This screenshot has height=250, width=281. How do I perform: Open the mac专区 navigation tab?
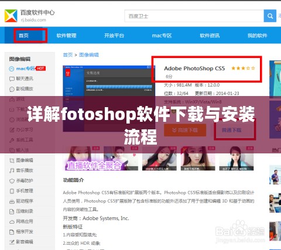click(162, 36)
